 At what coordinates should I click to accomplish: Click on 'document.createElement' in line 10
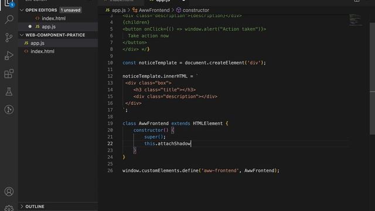pos(214,63)
